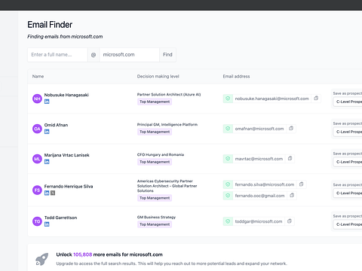Viewport: 362px width, 271px height.
Task: Click verified shield beside toddgar@microsoft.com
Action: tap(228, 221)
